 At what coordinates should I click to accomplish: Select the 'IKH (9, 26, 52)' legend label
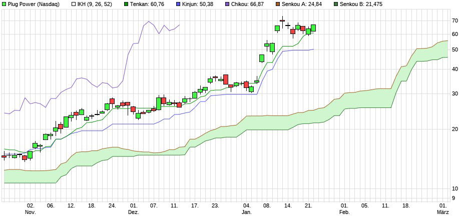95,4
